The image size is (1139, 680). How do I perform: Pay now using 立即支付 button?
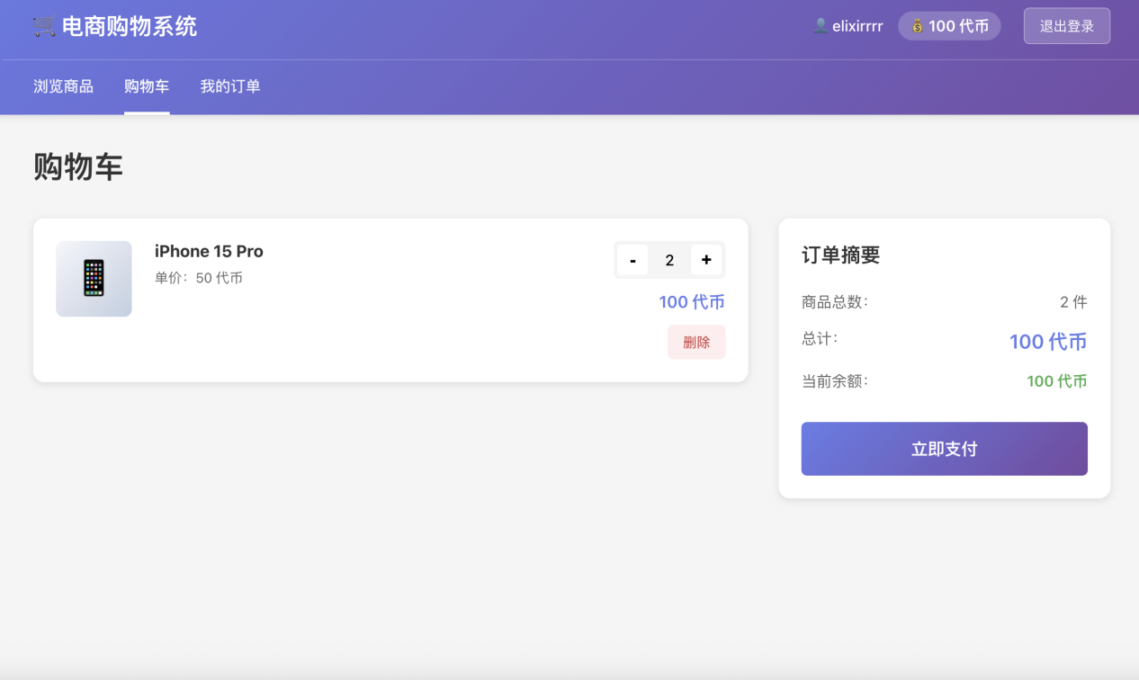(944, 449)
